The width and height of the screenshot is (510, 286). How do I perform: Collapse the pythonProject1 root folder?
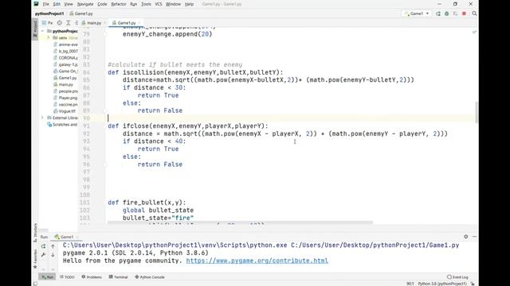pyautogui.click(x=42, y=31)
